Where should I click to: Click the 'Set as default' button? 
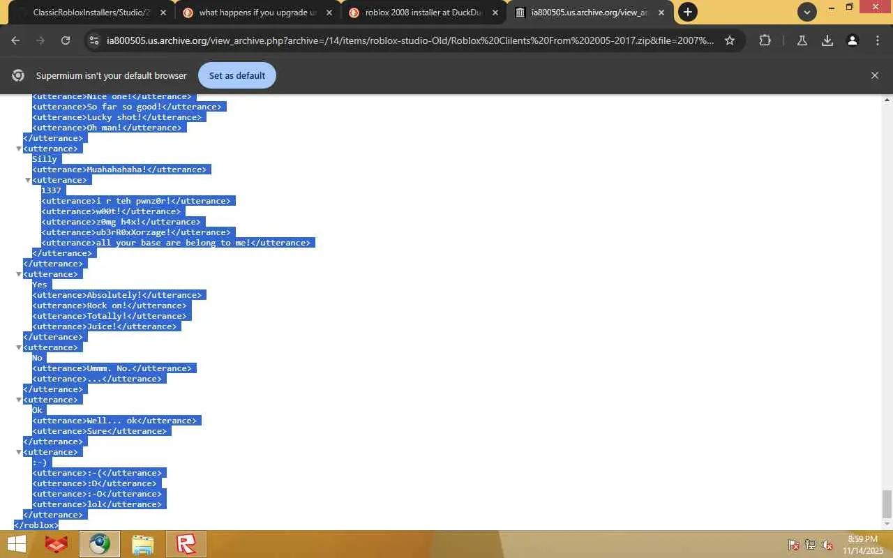point(237,75)
